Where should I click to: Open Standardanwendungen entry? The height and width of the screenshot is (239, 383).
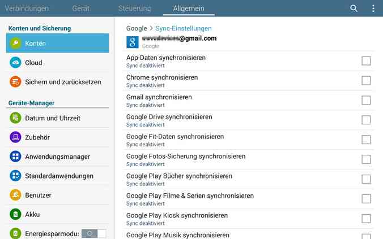click(x=57, y=176)
